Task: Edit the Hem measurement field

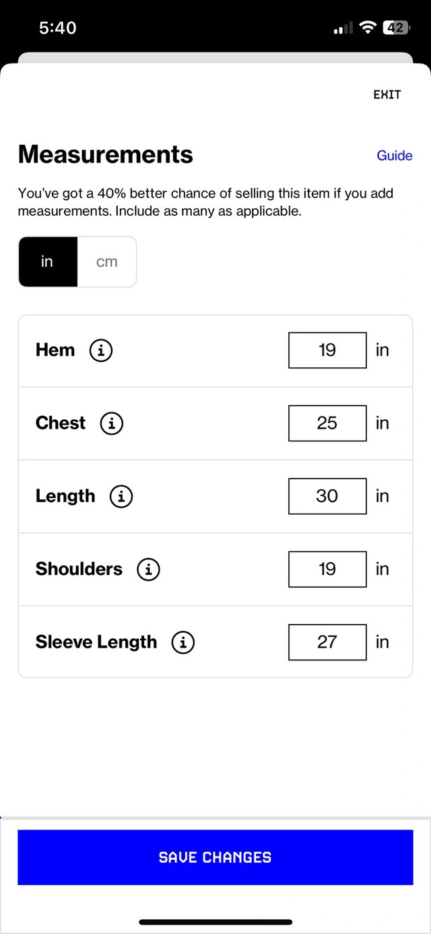Action: pos(327,350)
